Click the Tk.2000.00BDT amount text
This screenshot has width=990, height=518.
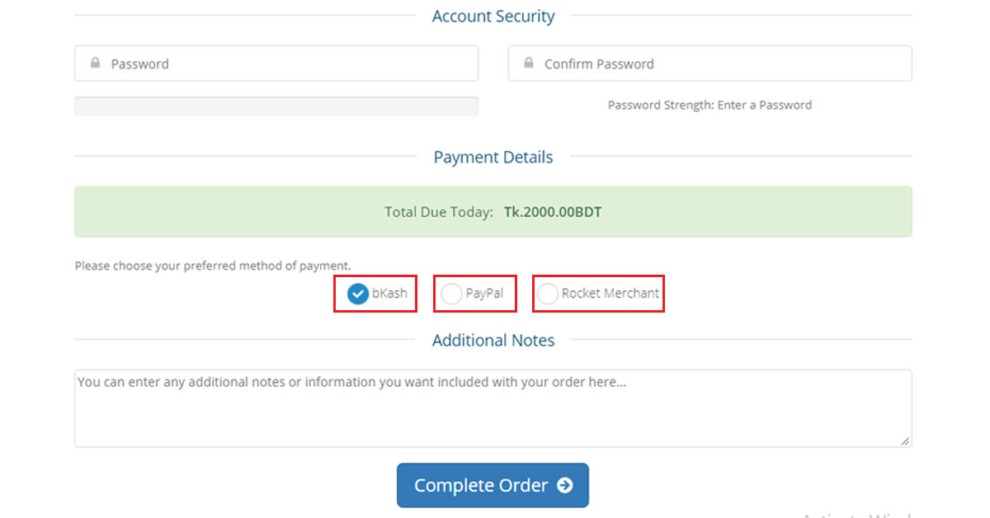coord(553,211)
